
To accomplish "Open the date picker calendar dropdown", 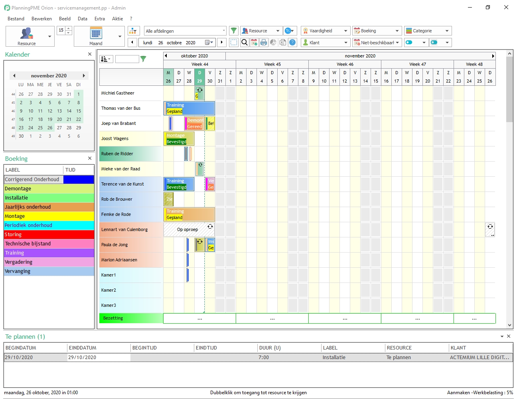I will click(x=209, y=42).
